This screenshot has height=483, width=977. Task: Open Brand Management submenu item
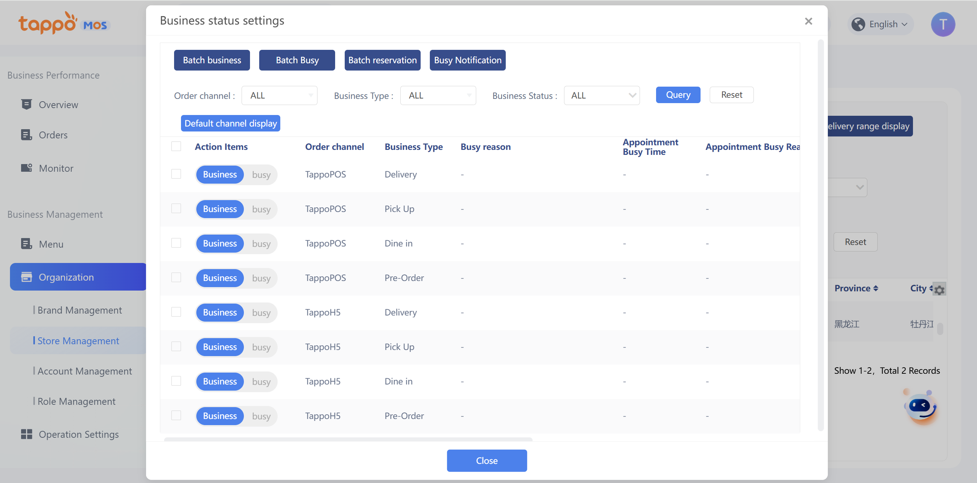pos(79,310)
